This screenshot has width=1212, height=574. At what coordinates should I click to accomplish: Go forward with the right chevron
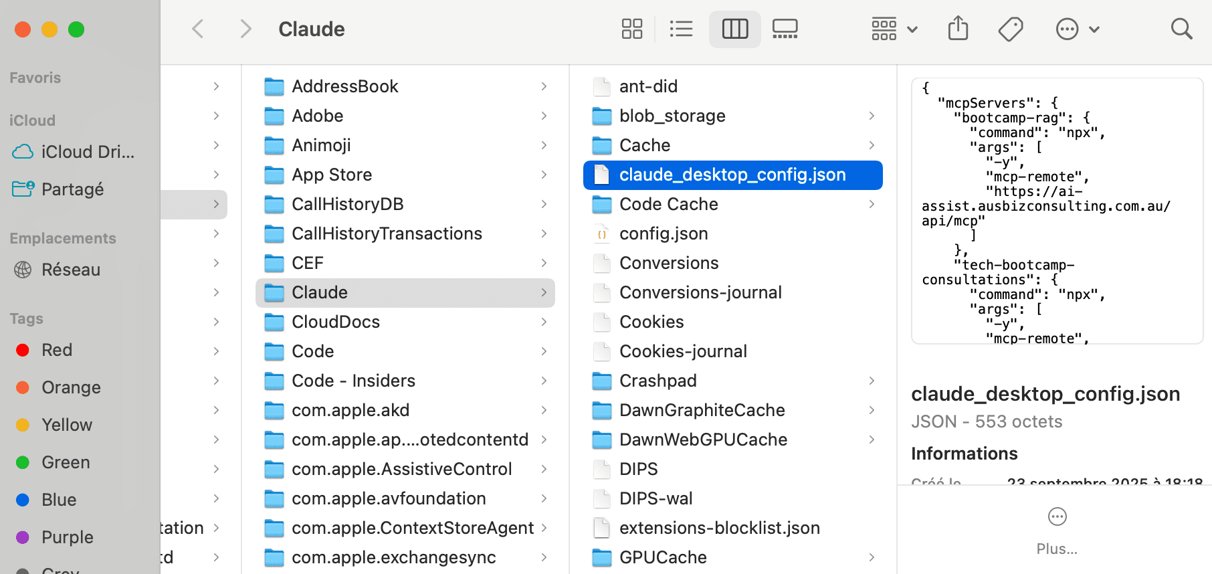[x=245, y=29]
